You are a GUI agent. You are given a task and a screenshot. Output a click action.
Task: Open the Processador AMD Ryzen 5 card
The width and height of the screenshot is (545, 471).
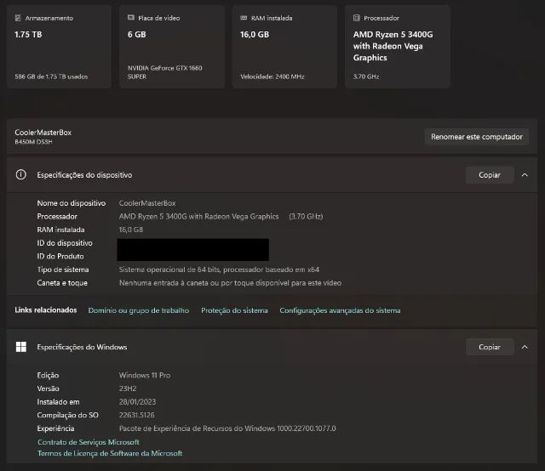(398, 47)
